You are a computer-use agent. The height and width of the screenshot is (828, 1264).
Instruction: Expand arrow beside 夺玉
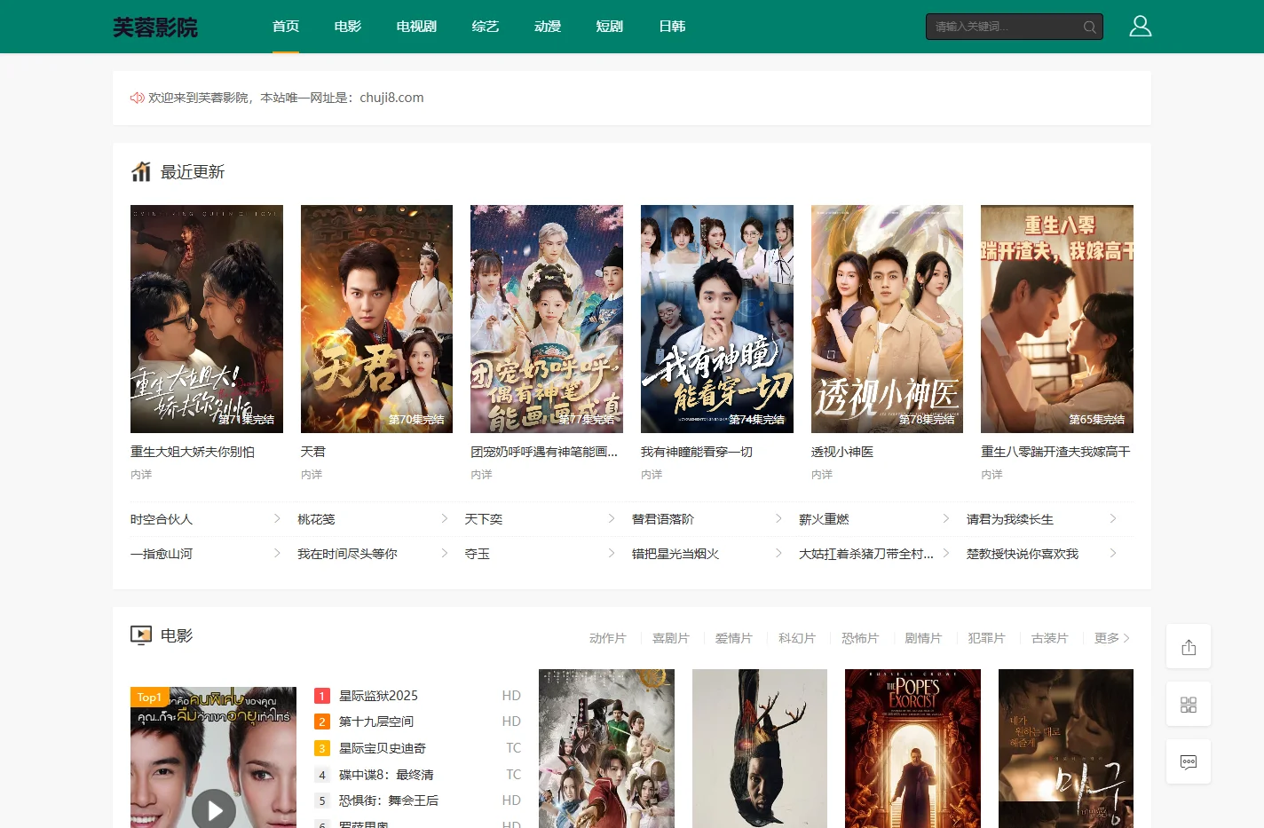point(612,553)
